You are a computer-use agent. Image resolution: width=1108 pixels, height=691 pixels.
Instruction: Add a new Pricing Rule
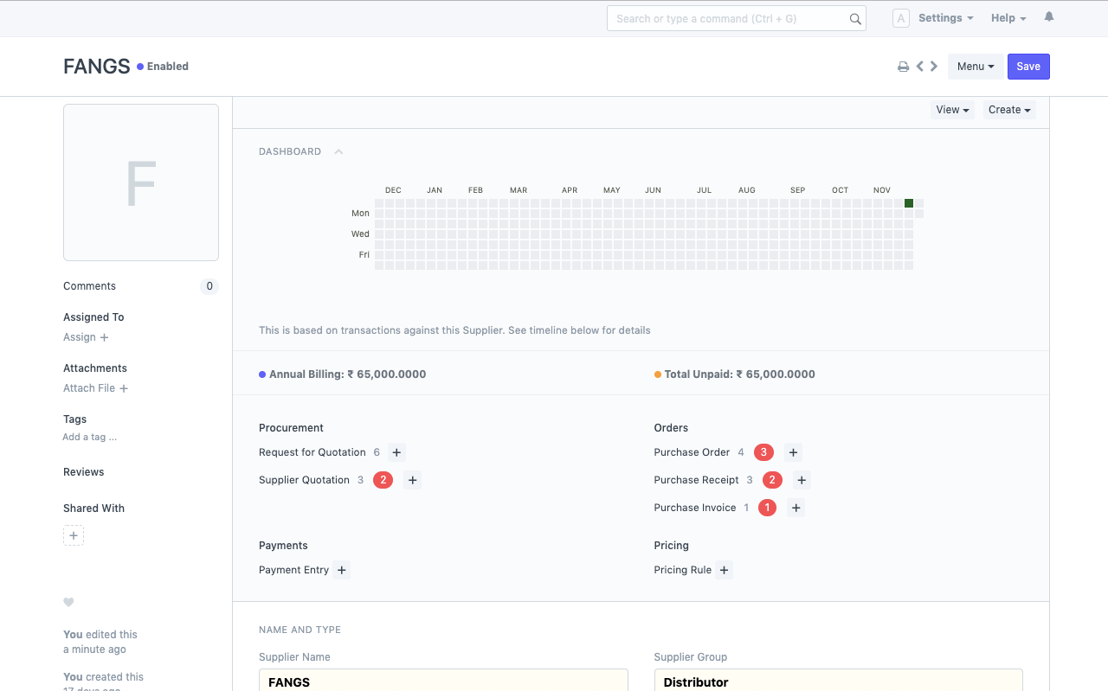(x=725, y=570)
